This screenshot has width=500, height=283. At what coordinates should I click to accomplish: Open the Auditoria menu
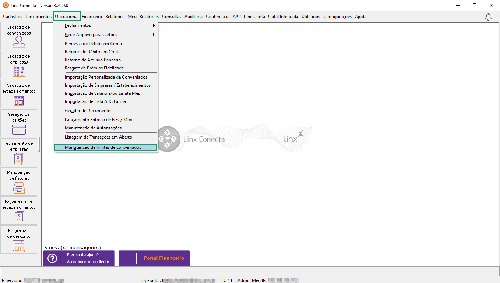tap(193, 17)
